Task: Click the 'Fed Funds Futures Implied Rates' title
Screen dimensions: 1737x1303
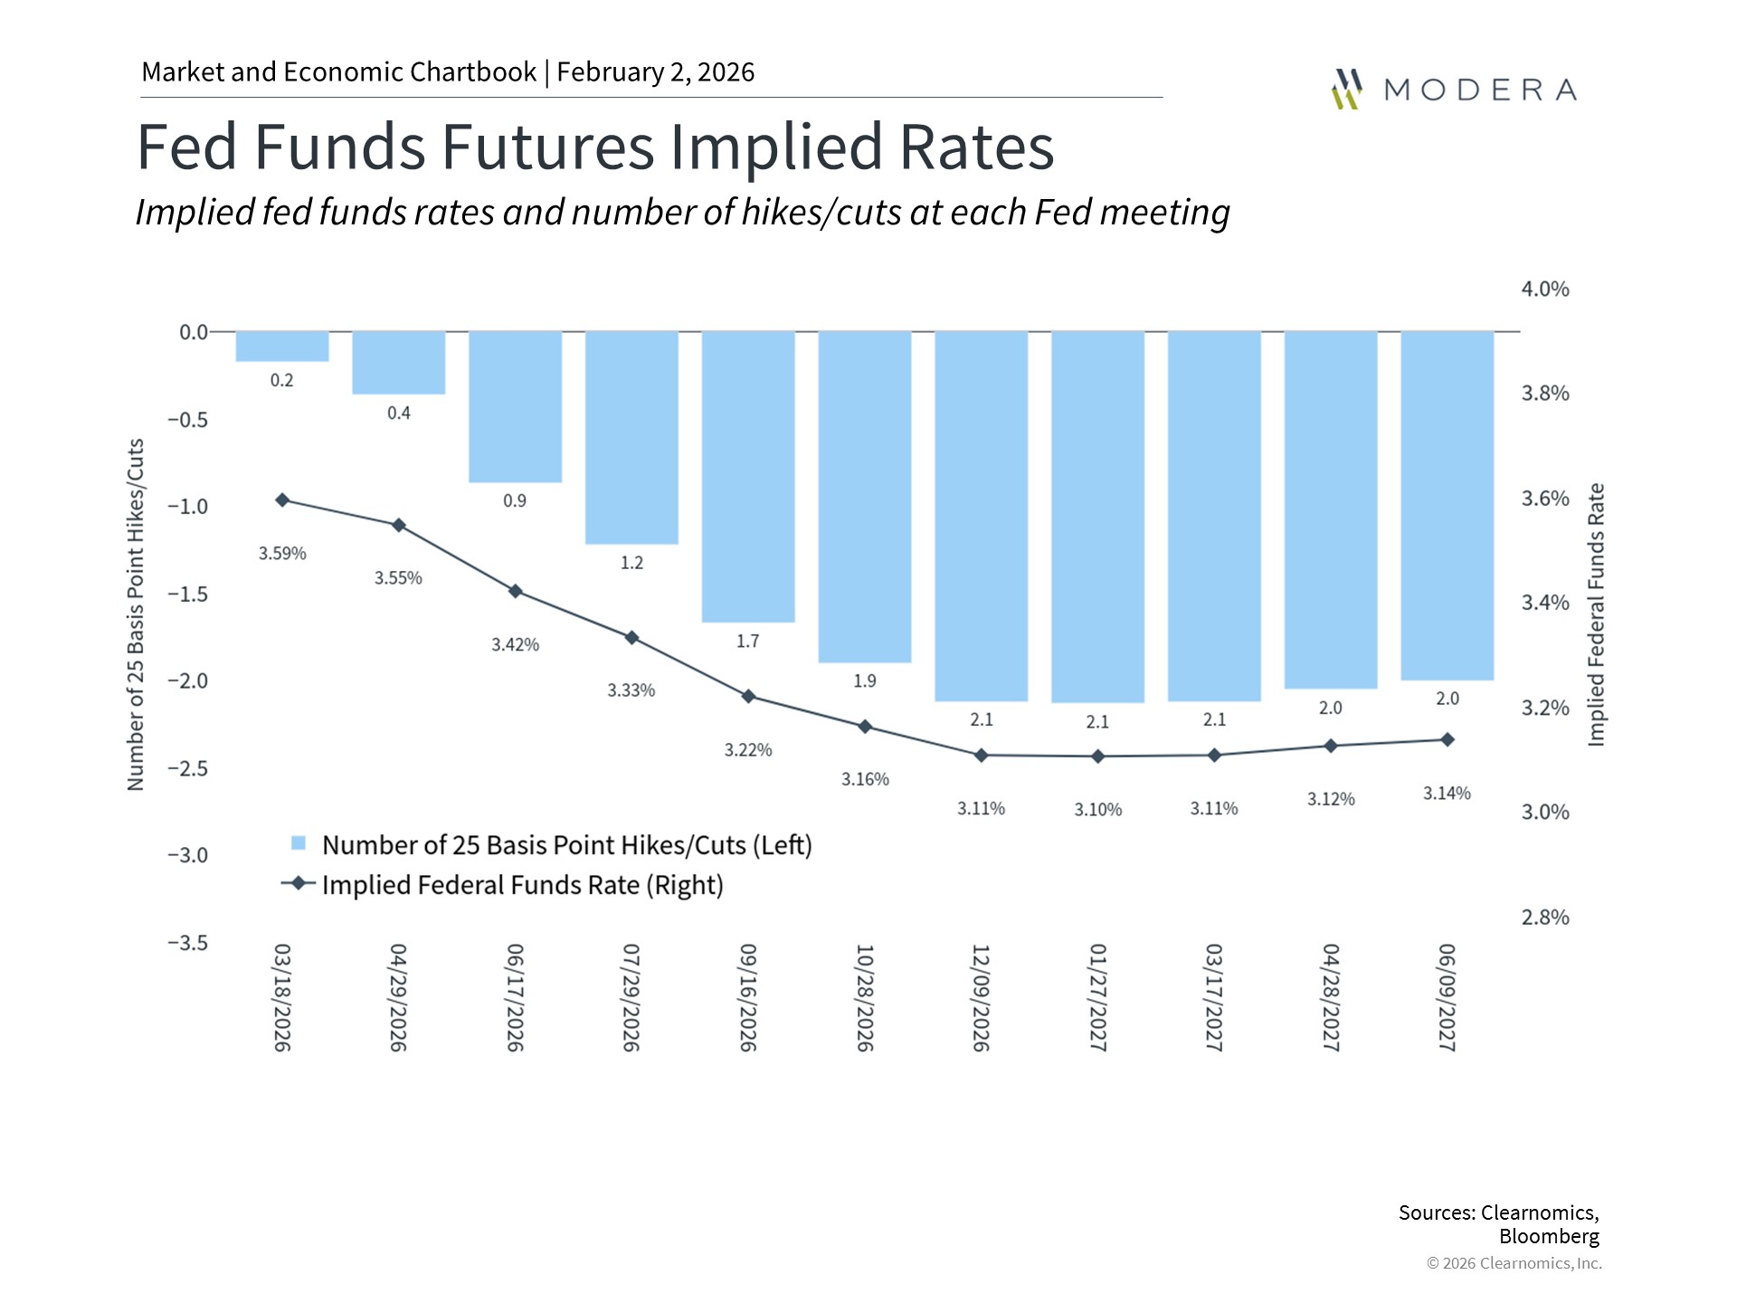Action: 595,147
